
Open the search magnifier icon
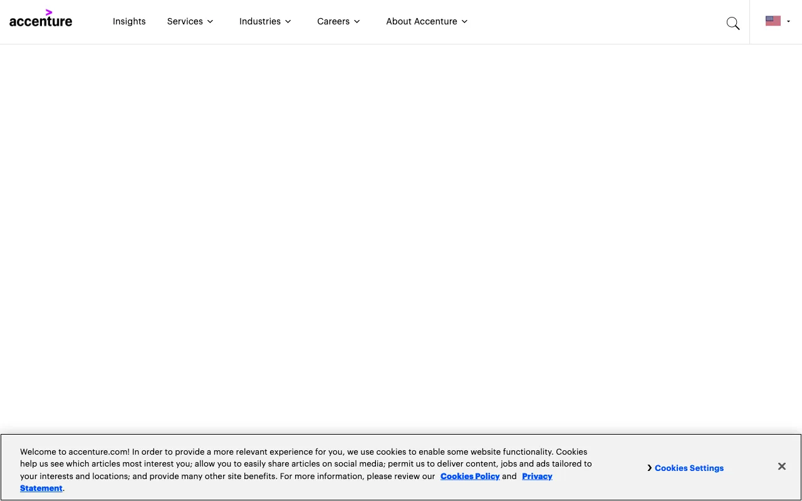tap(732, 24)
